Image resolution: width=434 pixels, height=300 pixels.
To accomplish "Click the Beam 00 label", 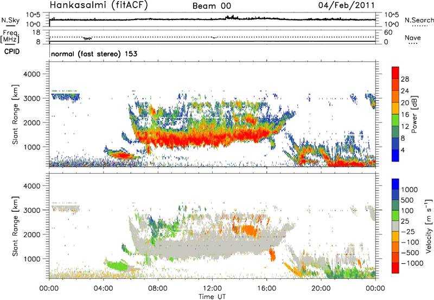I will pyautogui.click(x=212, y=6).
